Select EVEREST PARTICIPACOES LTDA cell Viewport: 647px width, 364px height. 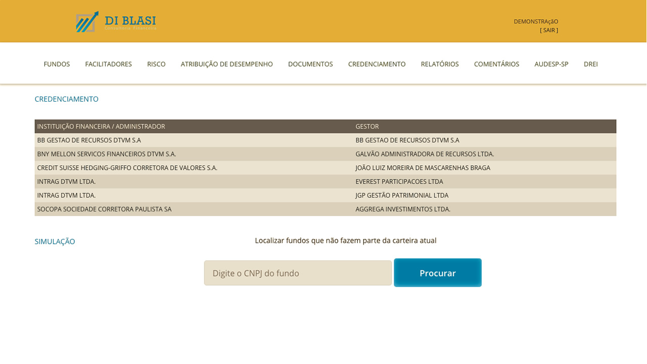tap(399, 181)
